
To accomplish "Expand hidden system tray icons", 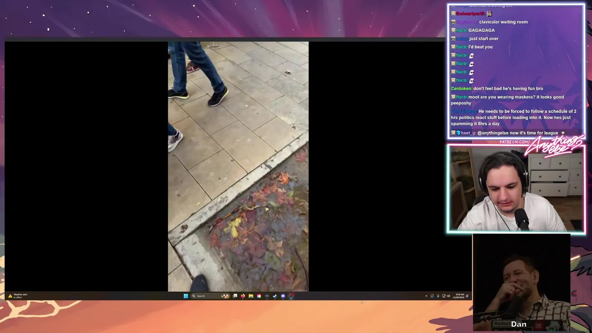I will point(426,296).
